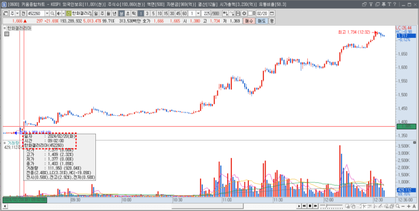Click the zoom magnifier in the bottom toolbar
Viewport: 419px width, 211px height.
pos(398,206)
